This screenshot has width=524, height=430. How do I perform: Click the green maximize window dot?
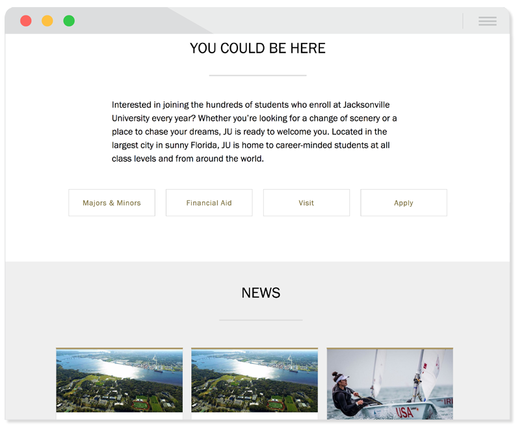[69, 21]
